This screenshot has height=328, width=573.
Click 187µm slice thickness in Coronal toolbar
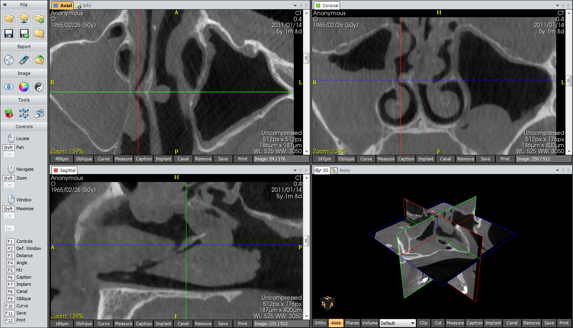click(324, 159)
